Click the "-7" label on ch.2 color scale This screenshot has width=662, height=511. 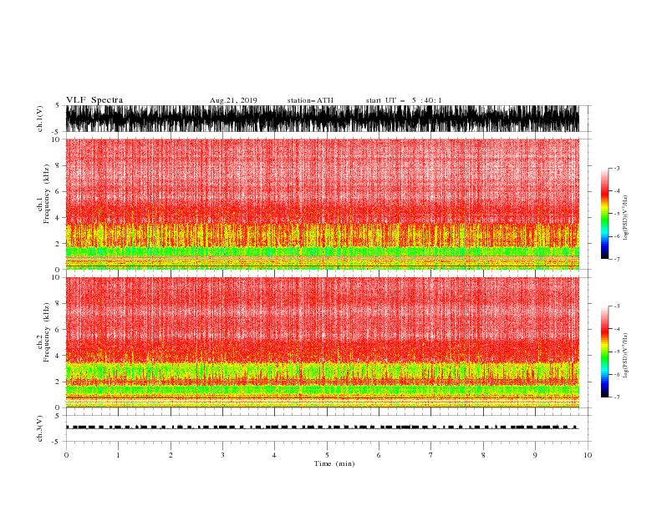pos(617,397)
